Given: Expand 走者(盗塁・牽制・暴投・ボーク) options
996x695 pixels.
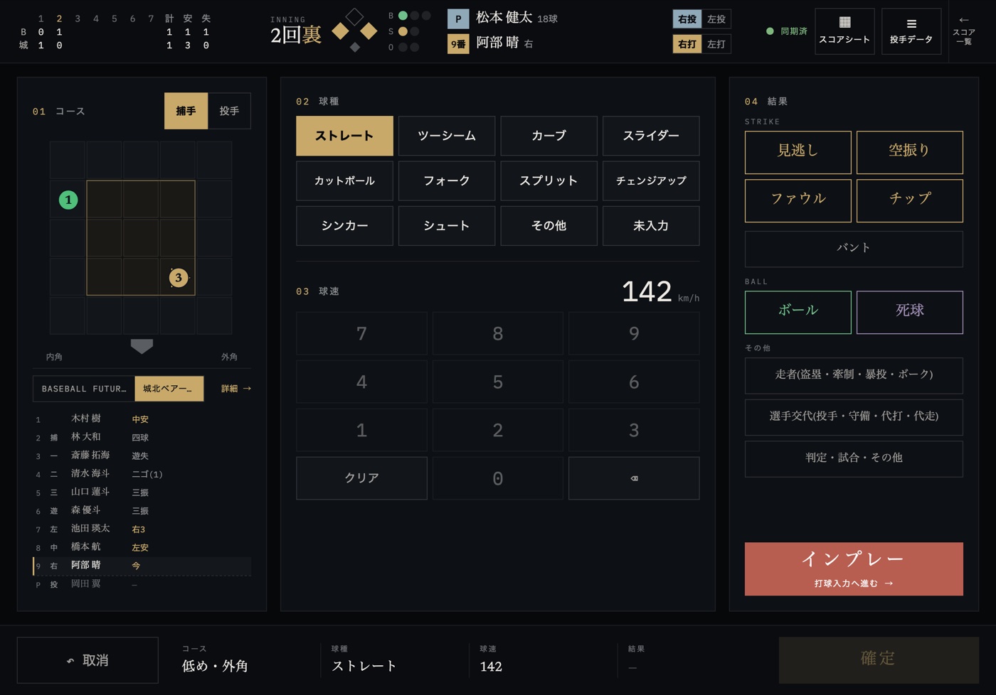Looking at the screenshot, I should [x=854, y=375].
